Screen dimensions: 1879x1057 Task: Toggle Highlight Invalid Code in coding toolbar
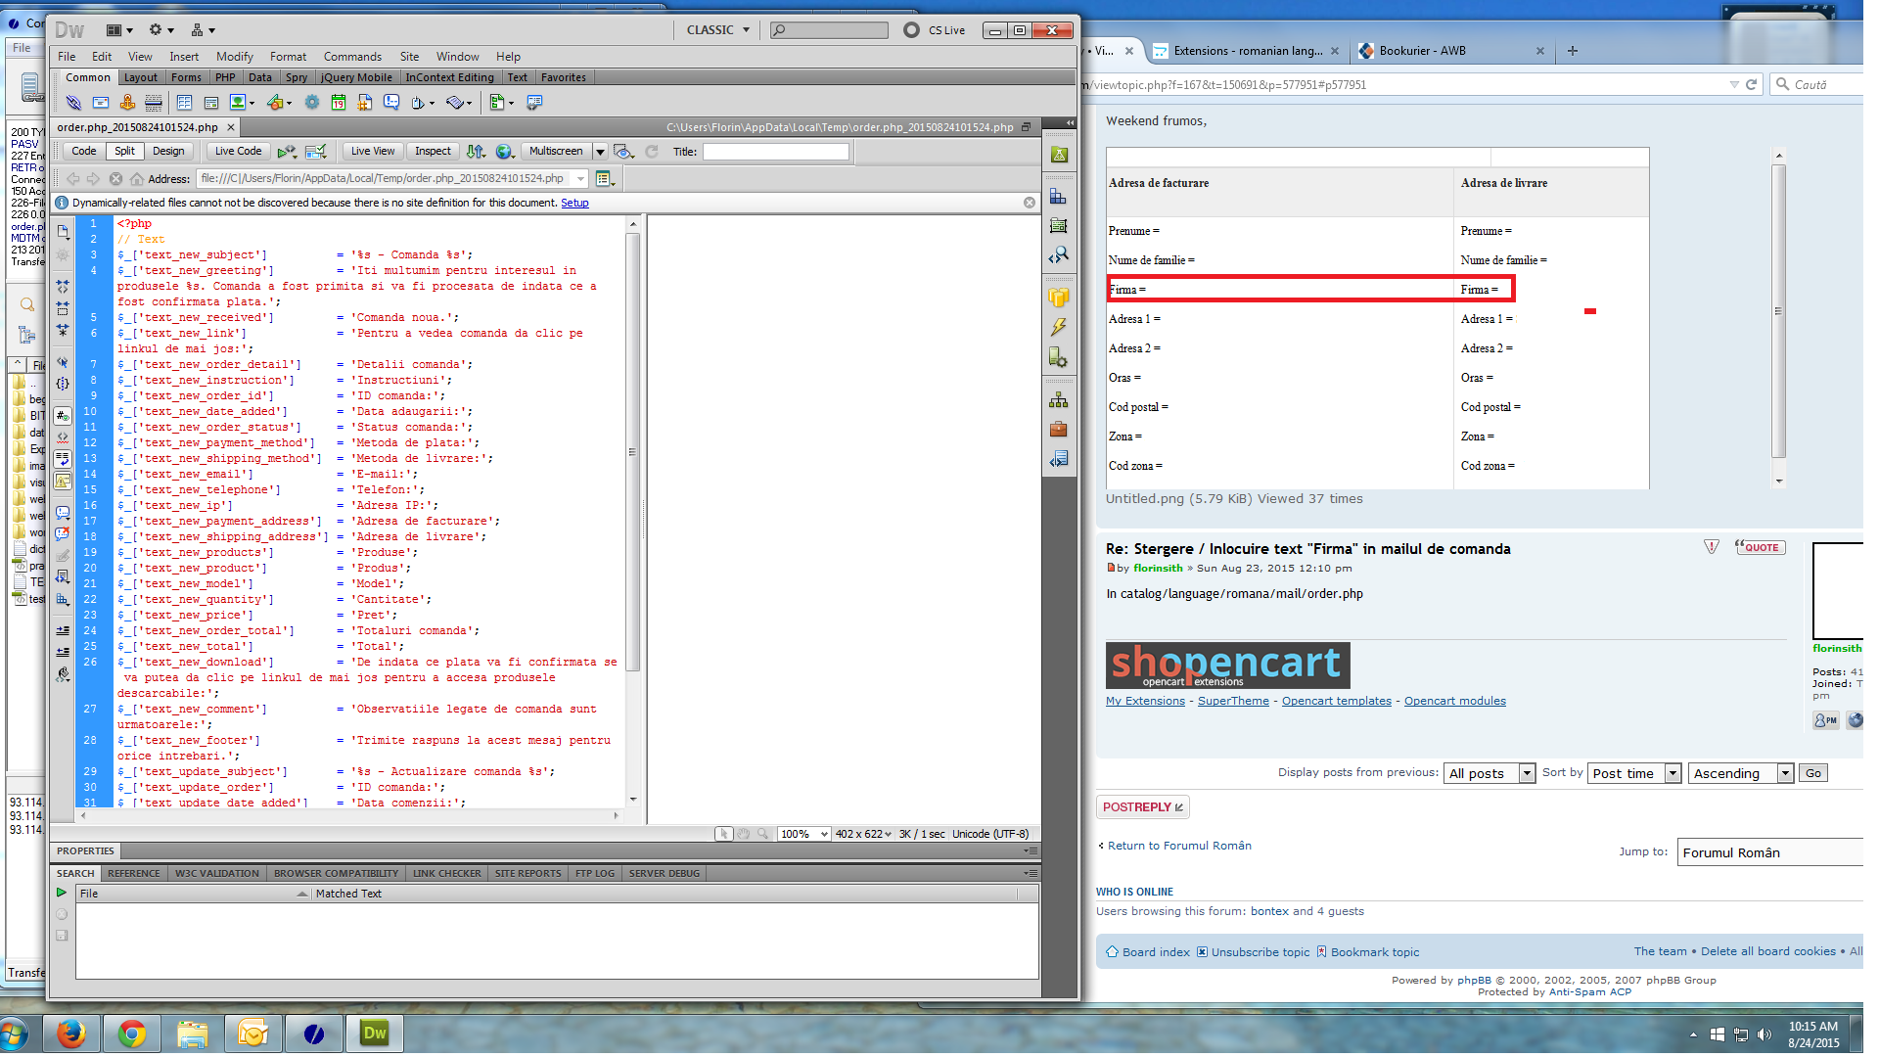click(63, 437)
